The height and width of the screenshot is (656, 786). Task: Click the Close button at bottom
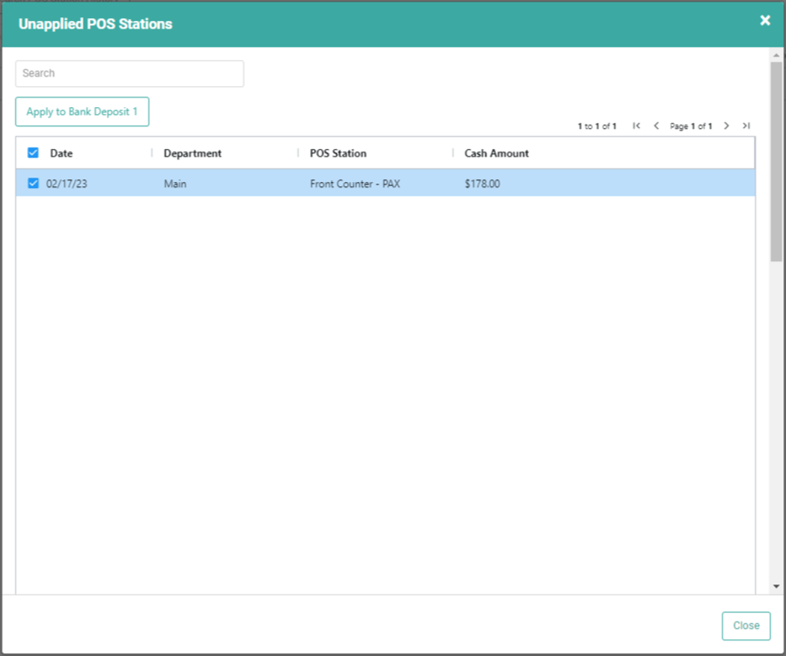pyautogui.click(x=746, y=625)
